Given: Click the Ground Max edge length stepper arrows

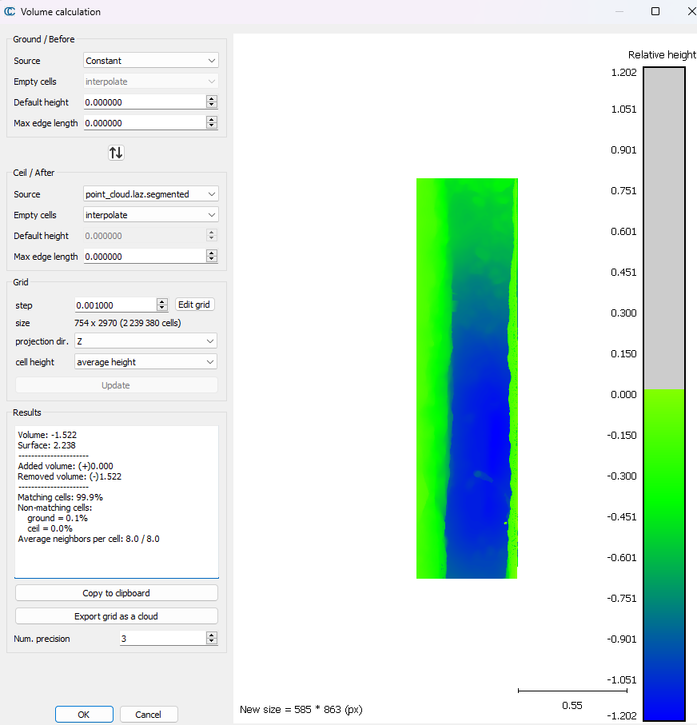Looking at the screenshot, I should pyautogui.click(x=212, y=123).
